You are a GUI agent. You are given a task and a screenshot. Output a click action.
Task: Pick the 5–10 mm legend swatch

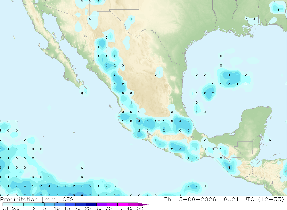[x=49, y=204]
